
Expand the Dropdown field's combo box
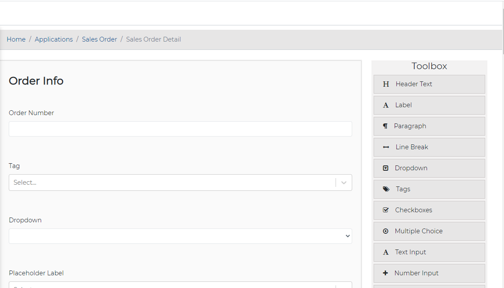[x=347, y=236]
